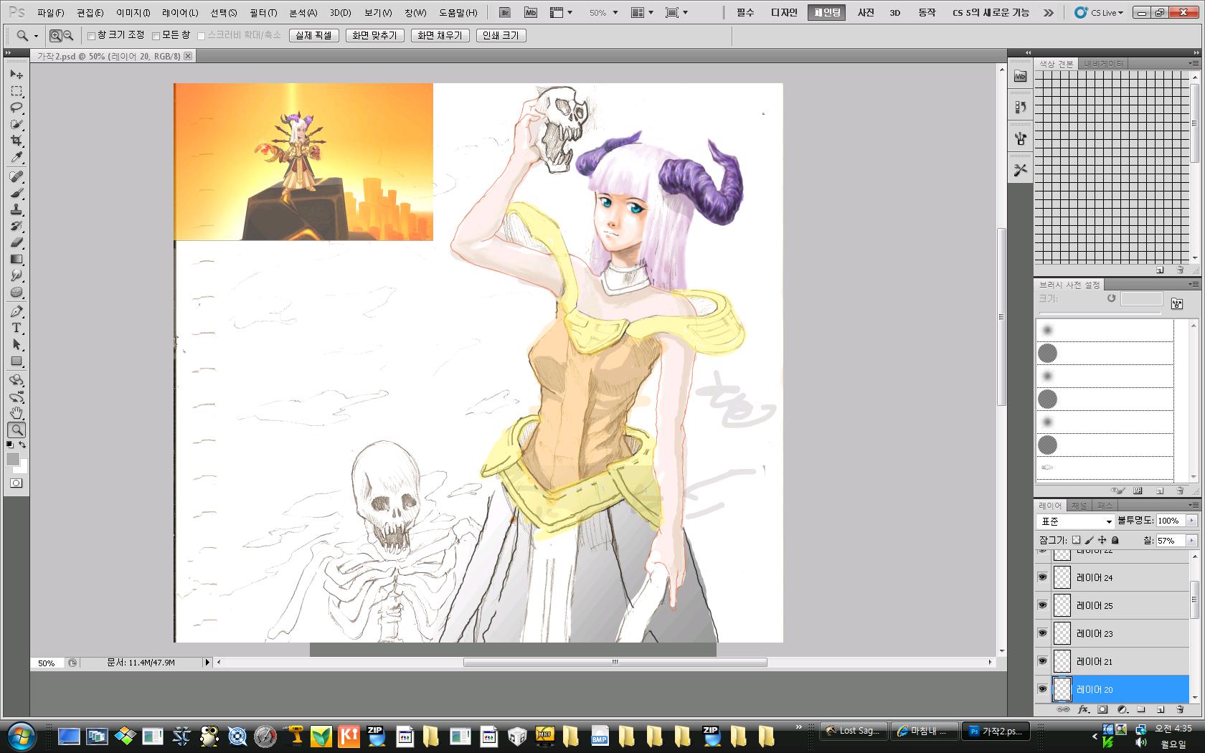Open the 파일(F) menu
The image size is (1205, 753).
[50, 13]
